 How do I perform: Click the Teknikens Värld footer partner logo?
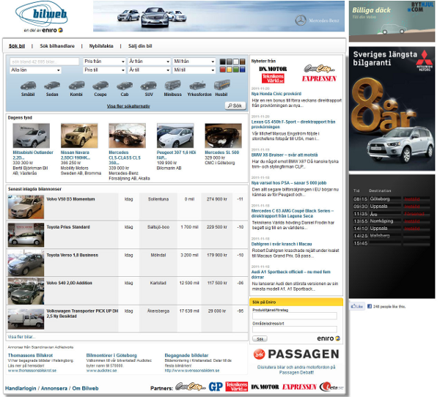pos(237,387)
